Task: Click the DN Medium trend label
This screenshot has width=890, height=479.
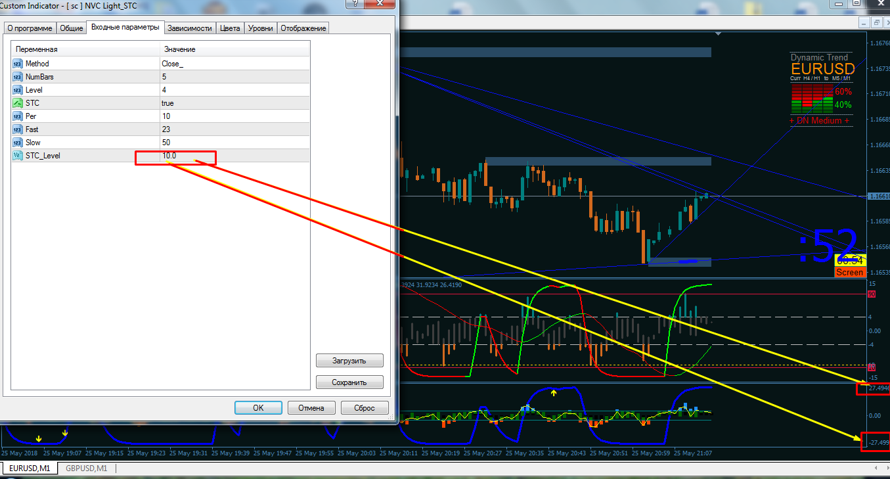Action: 819,120
